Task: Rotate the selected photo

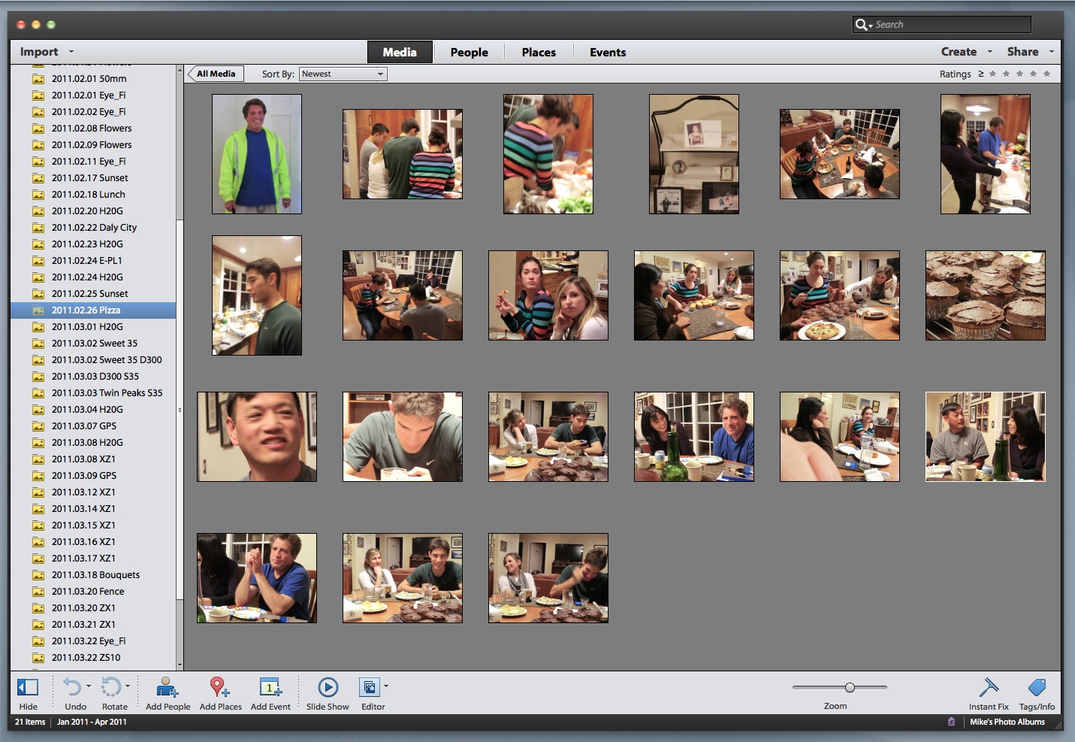Action: pos(111,687)
